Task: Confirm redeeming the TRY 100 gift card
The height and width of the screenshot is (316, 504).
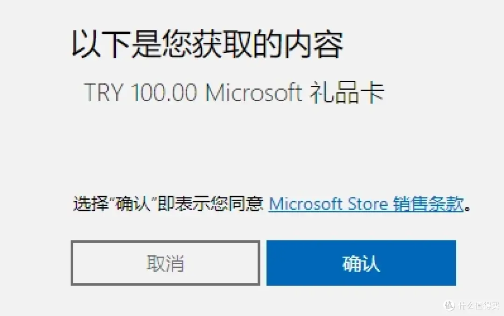Action: (361, 263)
